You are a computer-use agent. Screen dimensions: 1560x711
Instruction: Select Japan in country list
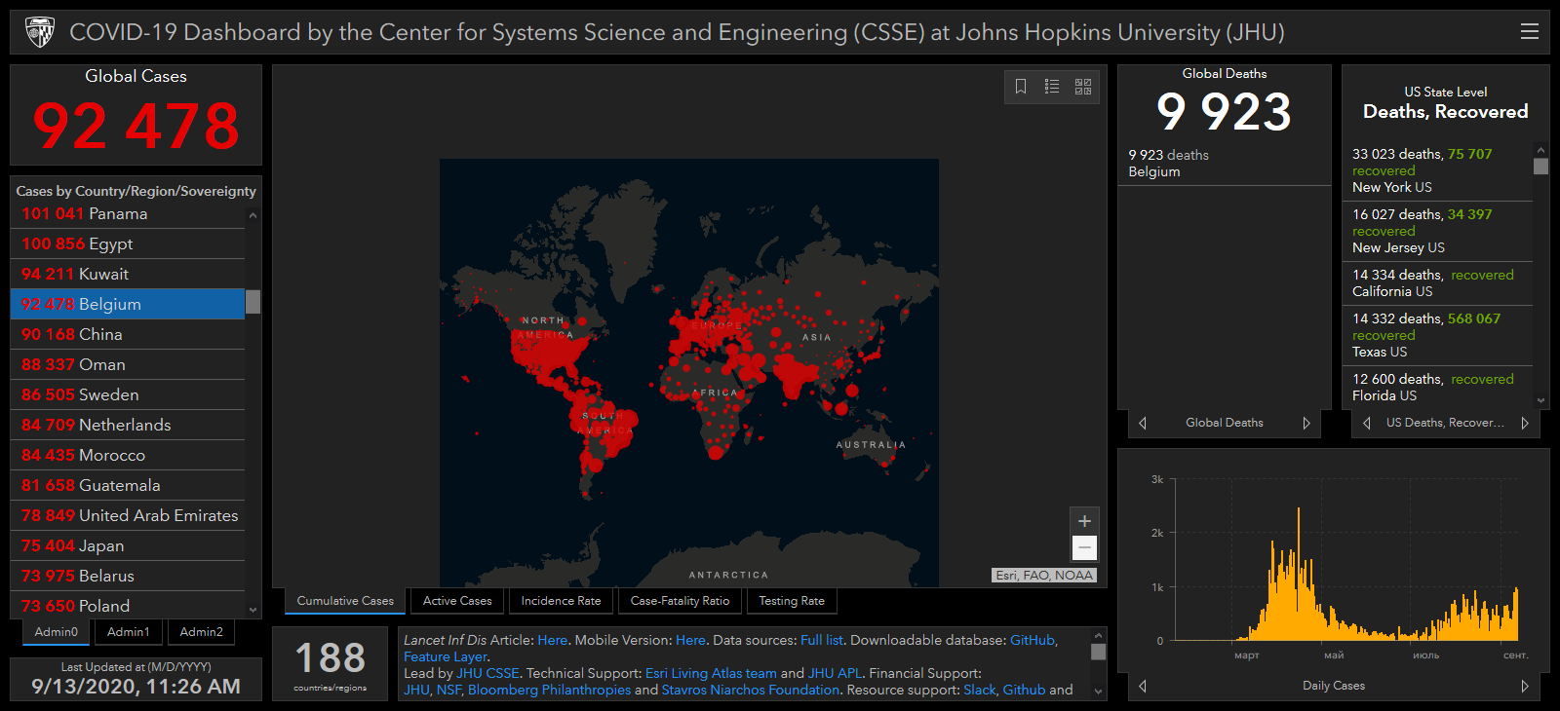pos(128,545)
